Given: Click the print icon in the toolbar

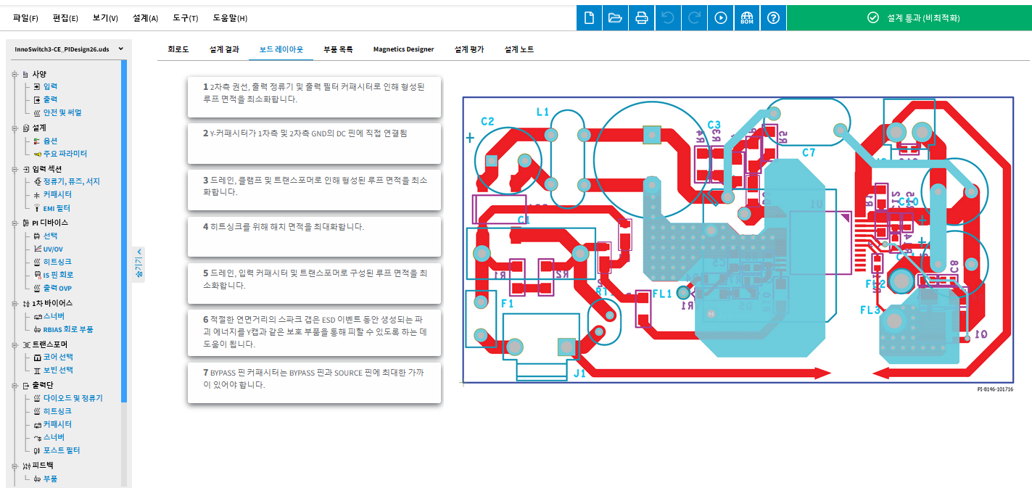Looking at the screenshot, I should coord(641,18).
